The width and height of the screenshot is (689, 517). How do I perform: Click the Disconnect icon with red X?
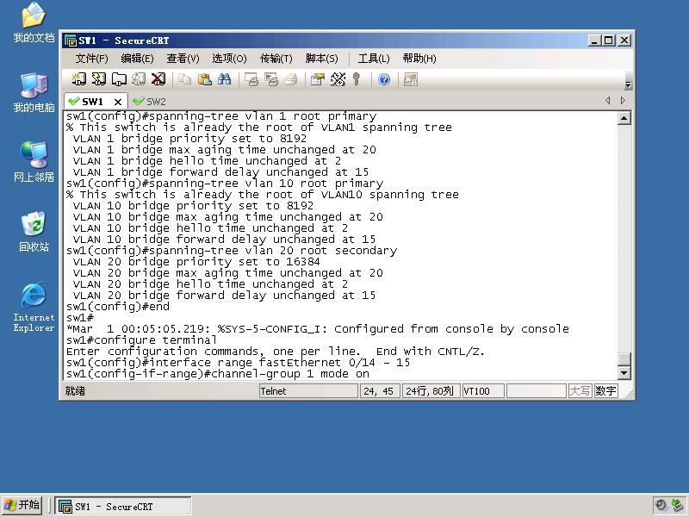tap(158, 79)
